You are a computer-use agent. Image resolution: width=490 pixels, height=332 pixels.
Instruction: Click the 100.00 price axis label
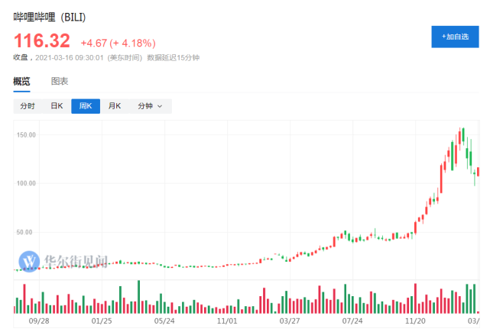27,183
